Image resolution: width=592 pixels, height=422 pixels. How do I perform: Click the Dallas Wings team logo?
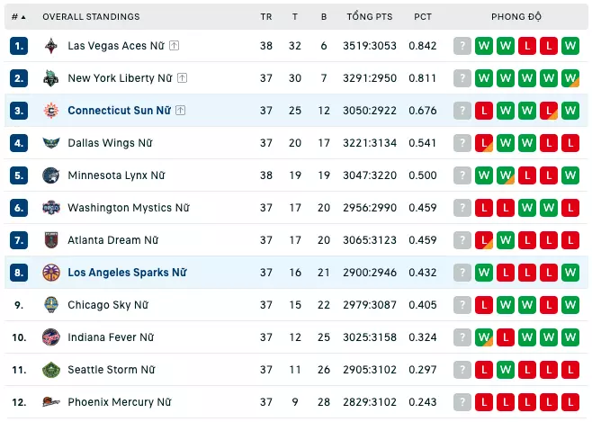51,143
